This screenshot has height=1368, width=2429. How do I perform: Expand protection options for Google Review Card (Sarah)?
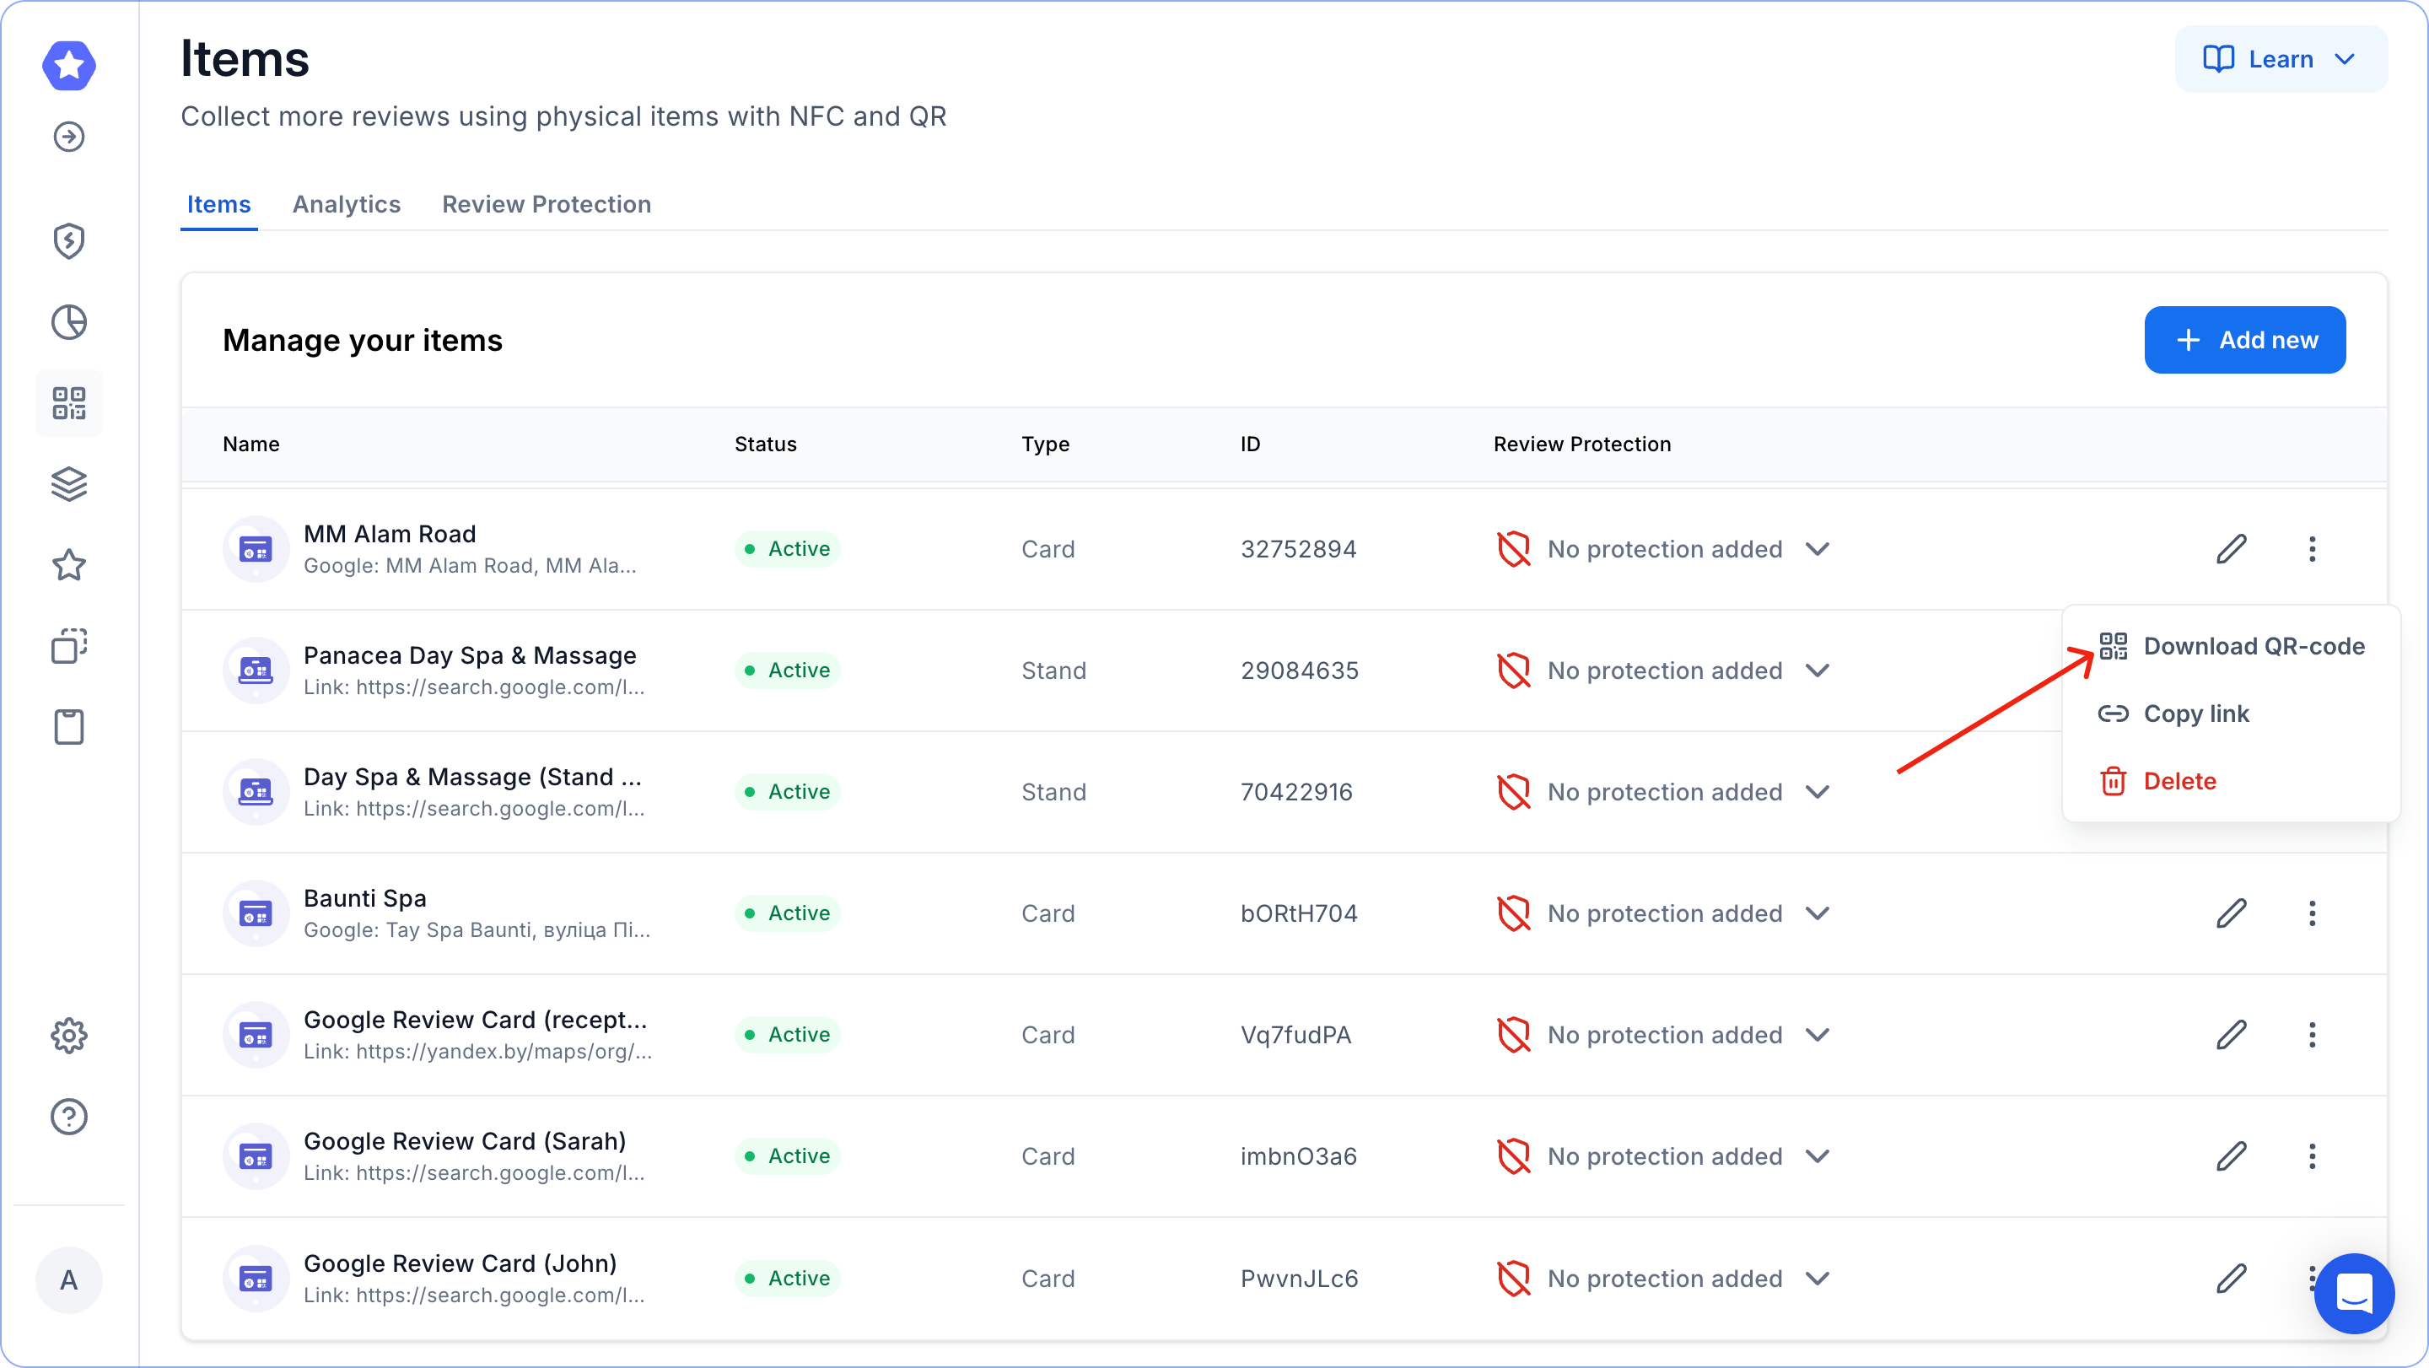(x=1817, y=1155)
